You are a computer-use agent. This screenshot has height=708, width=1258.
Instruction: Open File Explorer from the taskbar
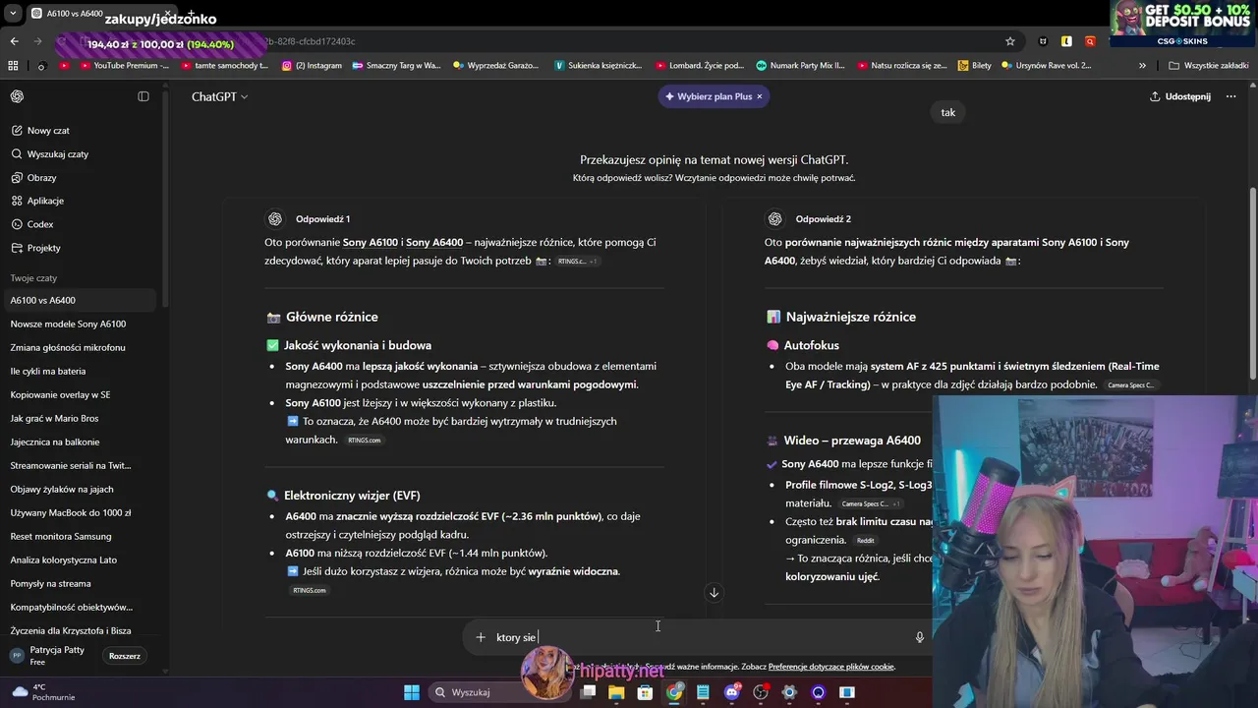[x=616, y=692]
